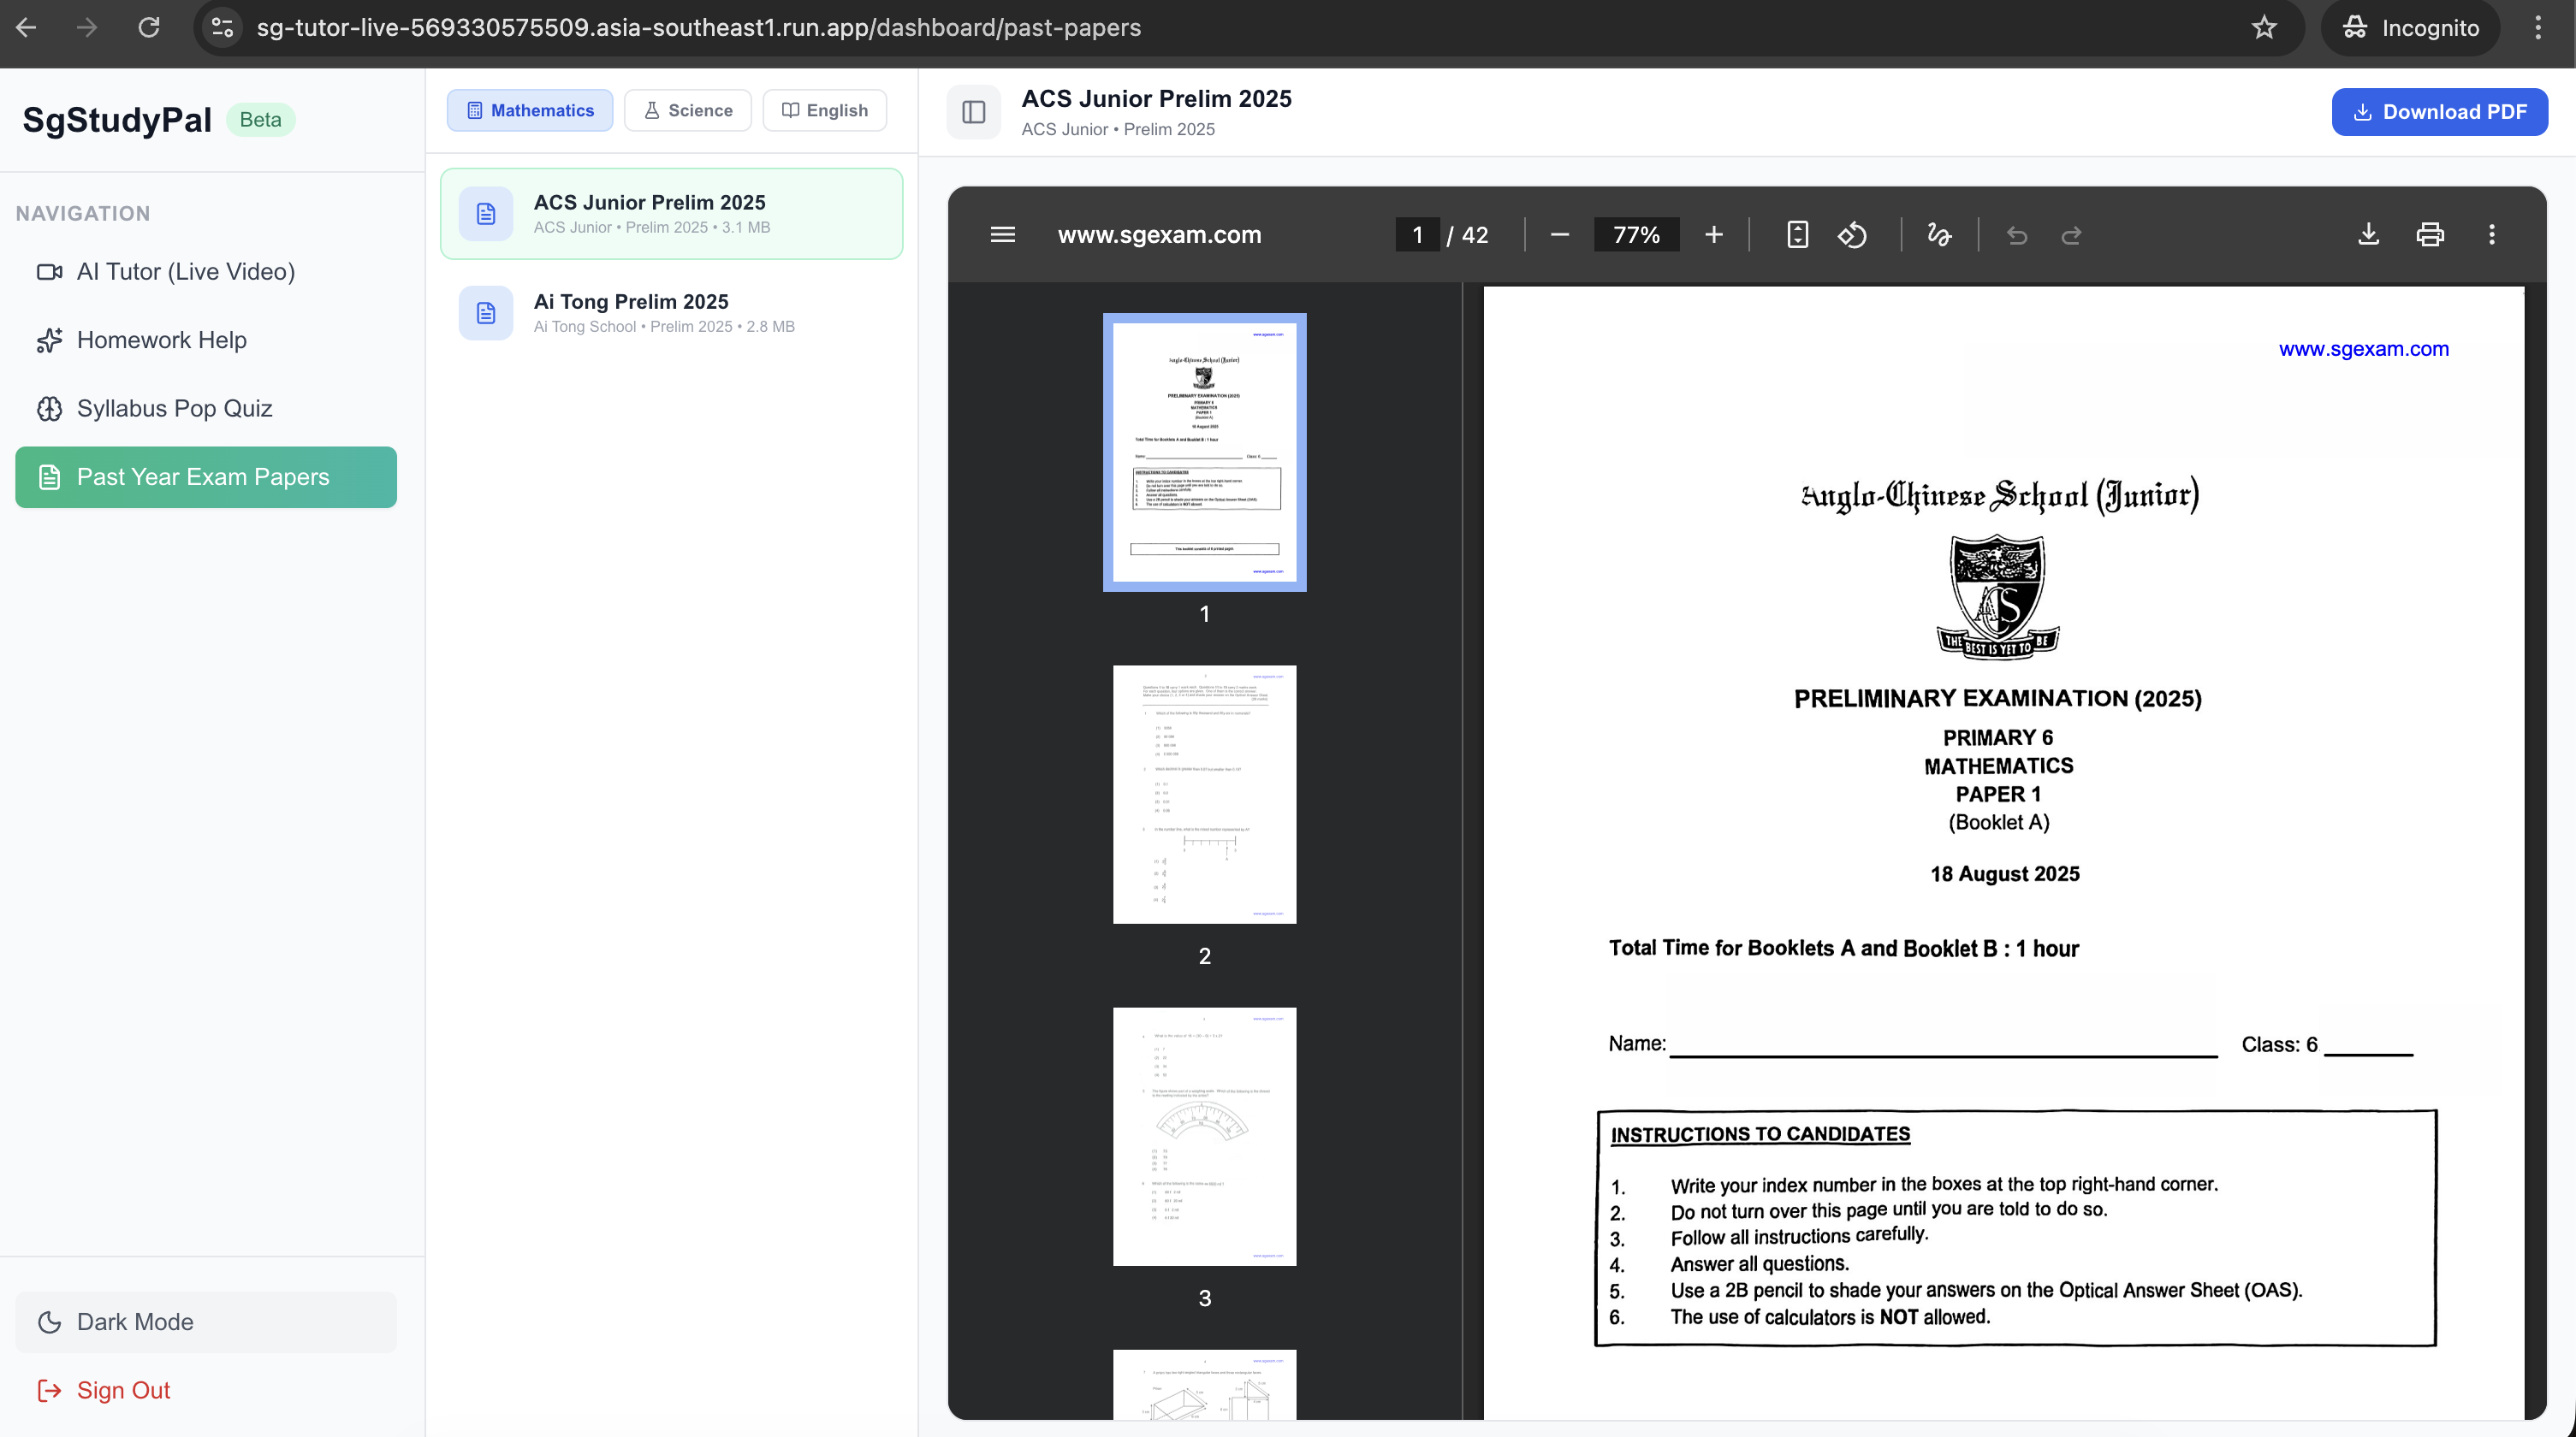Print the PDF document
Image resolution: width=2576 pixels, height=1437 pixels.
2430,235
